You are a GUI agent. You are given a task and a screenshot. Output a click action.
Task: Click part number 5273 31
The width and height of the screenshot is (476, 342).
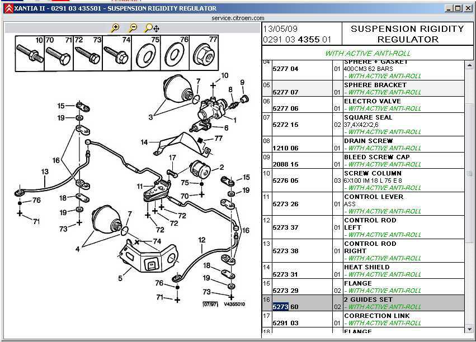pos(285,274)
